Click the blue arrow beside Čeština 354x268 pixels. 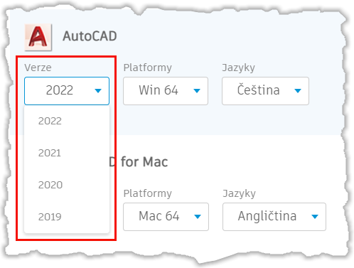298,90
